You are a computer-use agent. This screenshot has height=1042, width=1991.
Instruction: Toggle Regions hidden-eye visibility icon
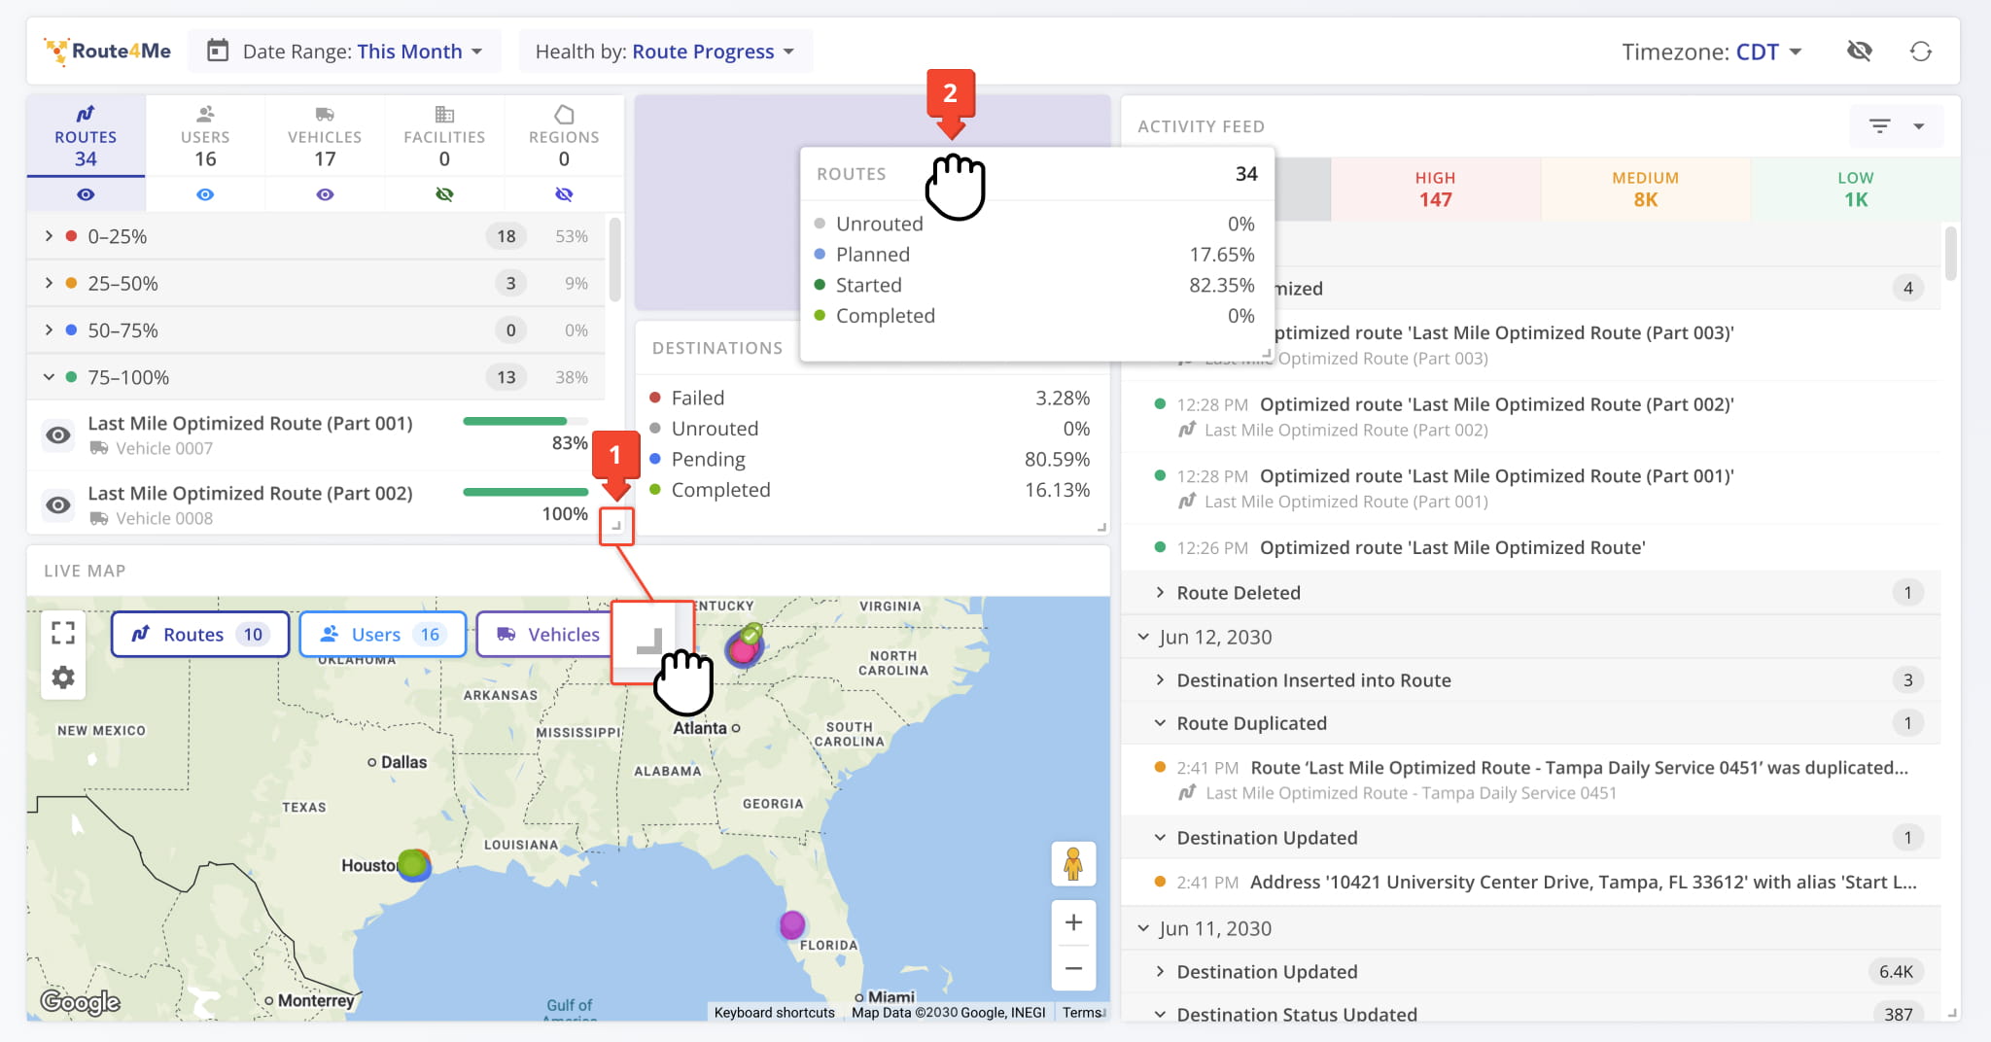(564, 194)
